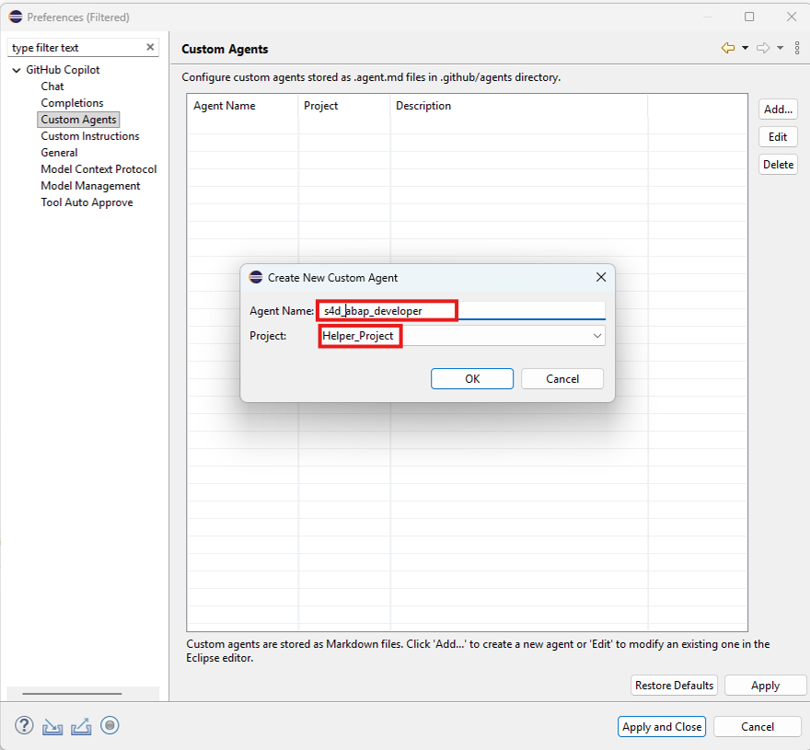Open the Model Context Protocol page
This screenshot has height=750, width=810.
click(98, 169)
